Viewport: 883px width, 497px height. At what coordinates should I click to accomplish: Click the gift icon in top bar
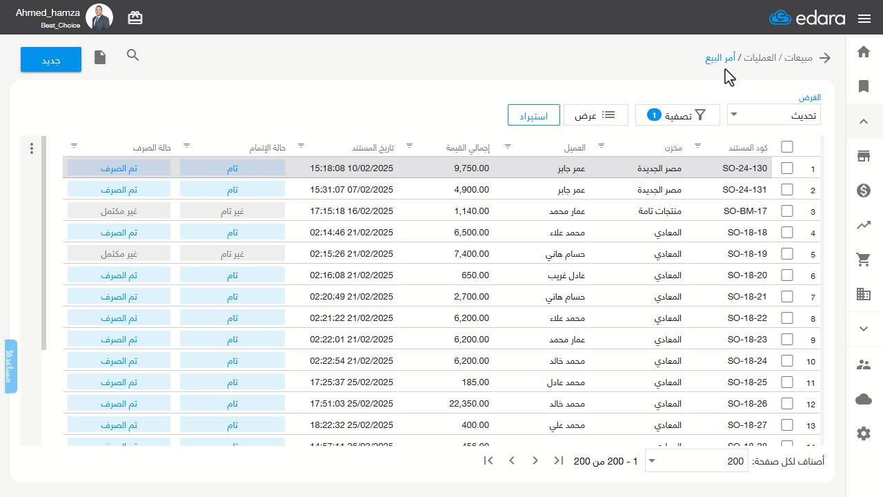[135, 18]
